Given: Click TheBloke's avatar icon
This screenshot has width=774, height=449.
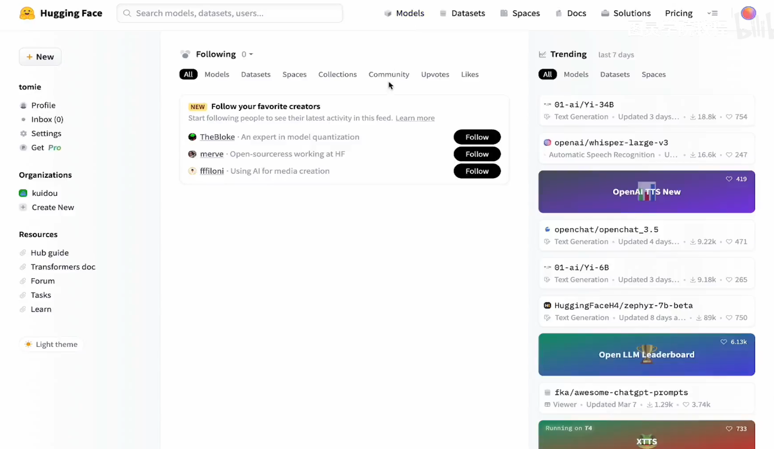Looking at the screenshot, I should click(x=192, y=137).
